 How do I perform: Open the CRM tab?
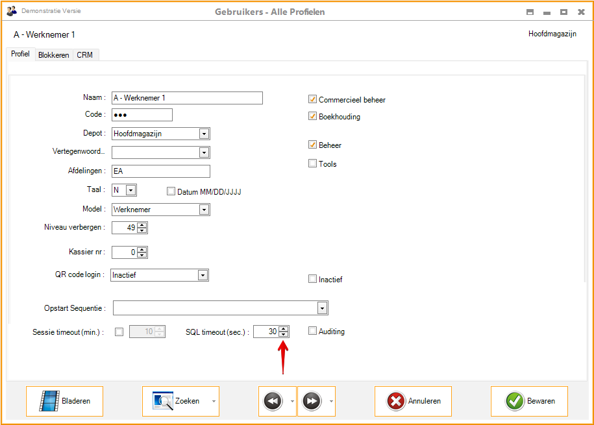click(84, 55)
